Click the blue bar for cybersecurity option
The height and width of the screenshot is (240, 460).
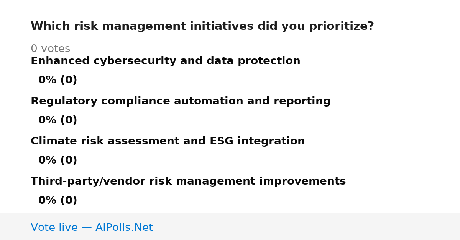pyautogui.click(x=31, y=80)
